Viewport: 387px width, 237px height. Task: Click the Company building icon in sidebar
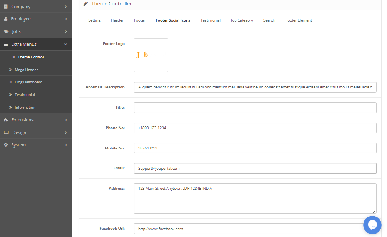coord(6,7)
